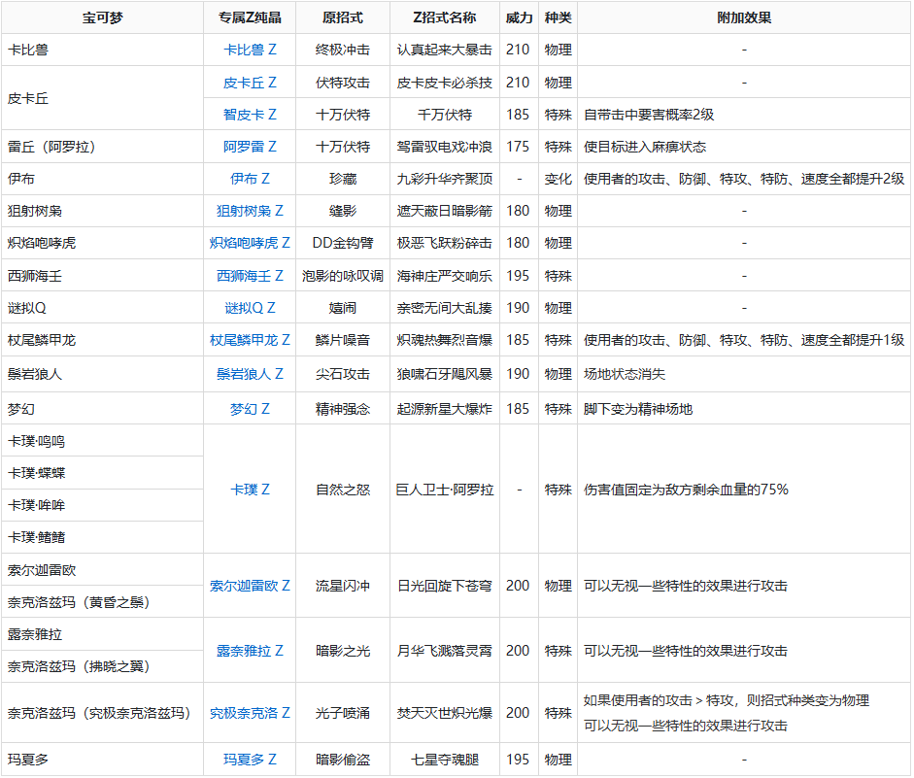Image resolution: width=914 pixels, height=778 pixels.
Task: Click the 七星夺魂腿 Z-move name
Action: tap(445, 760)
